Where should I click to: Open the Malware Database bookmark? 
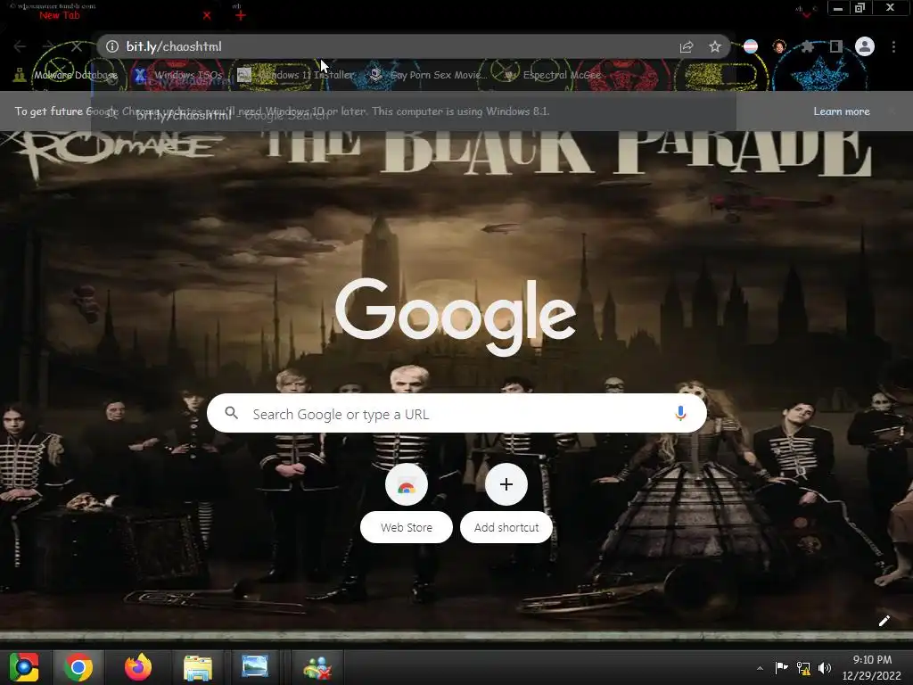pyautogui.click(x=66, y=75)
